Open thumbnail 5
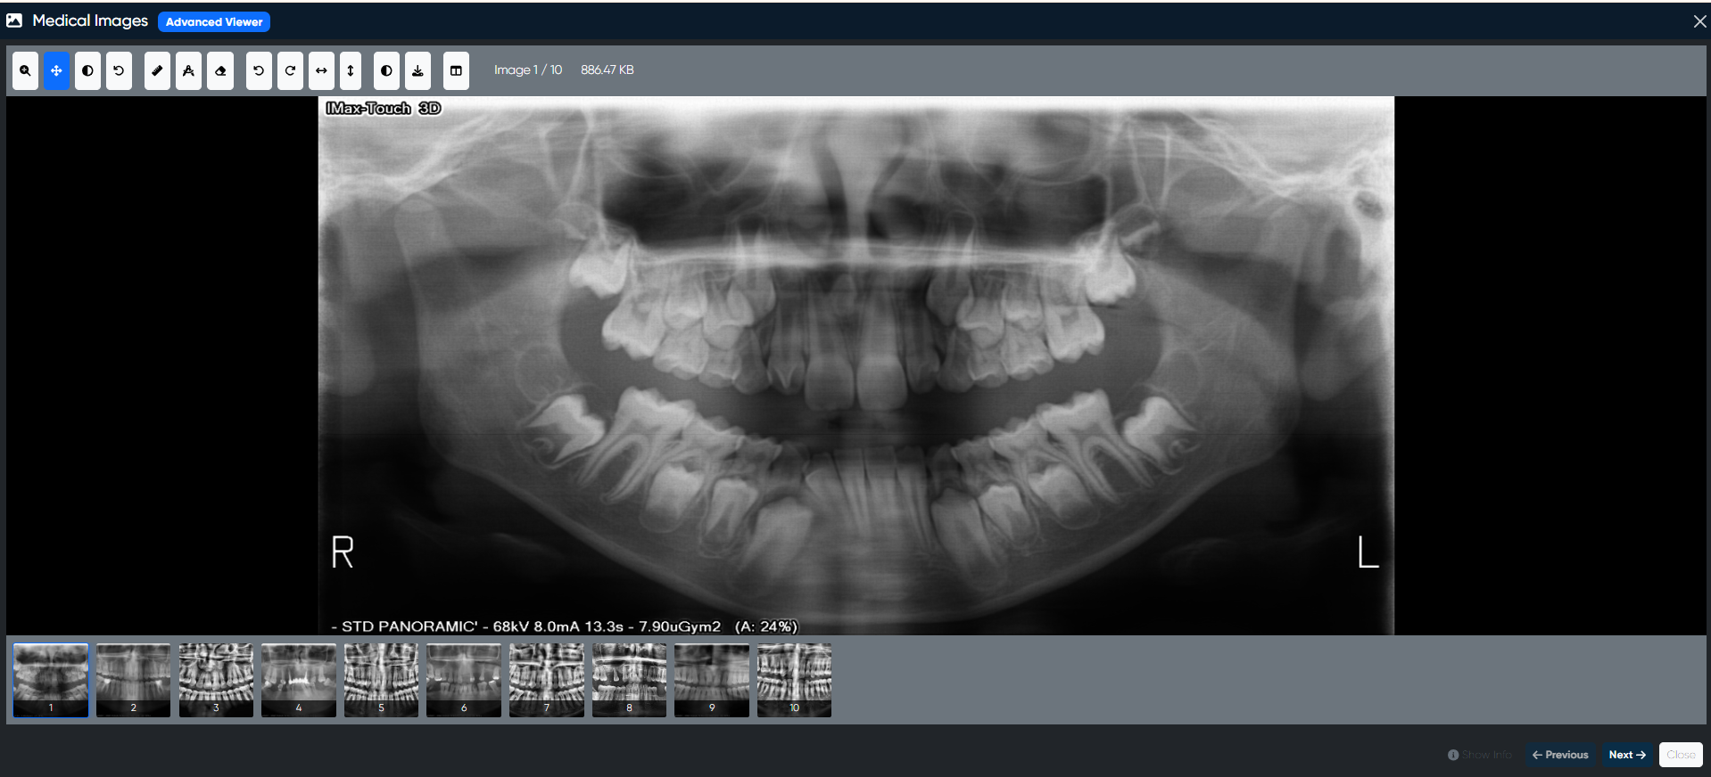 click(x=381, y=681)
